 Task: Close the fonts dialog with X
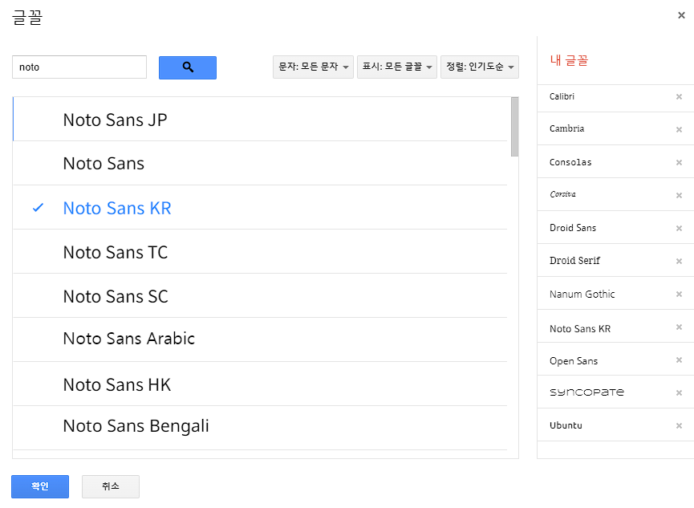[681, 15]
